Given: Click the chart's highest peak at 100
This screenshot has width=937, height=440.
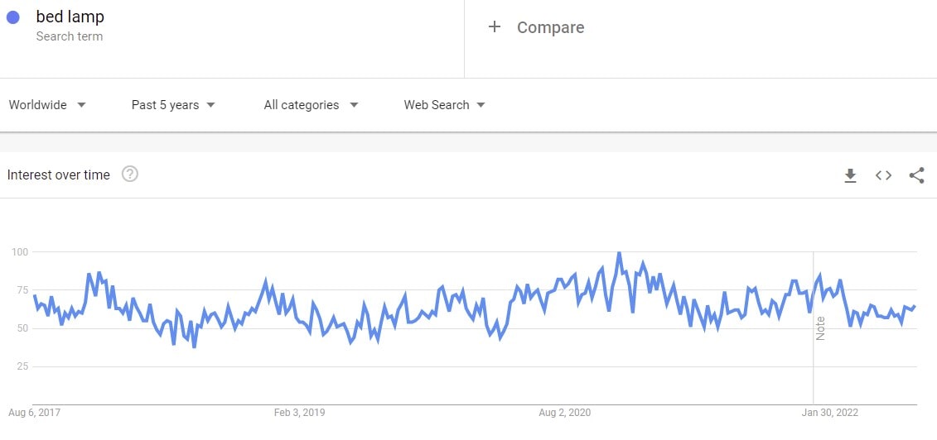Looking at the screenshot, I should [619, 253].
